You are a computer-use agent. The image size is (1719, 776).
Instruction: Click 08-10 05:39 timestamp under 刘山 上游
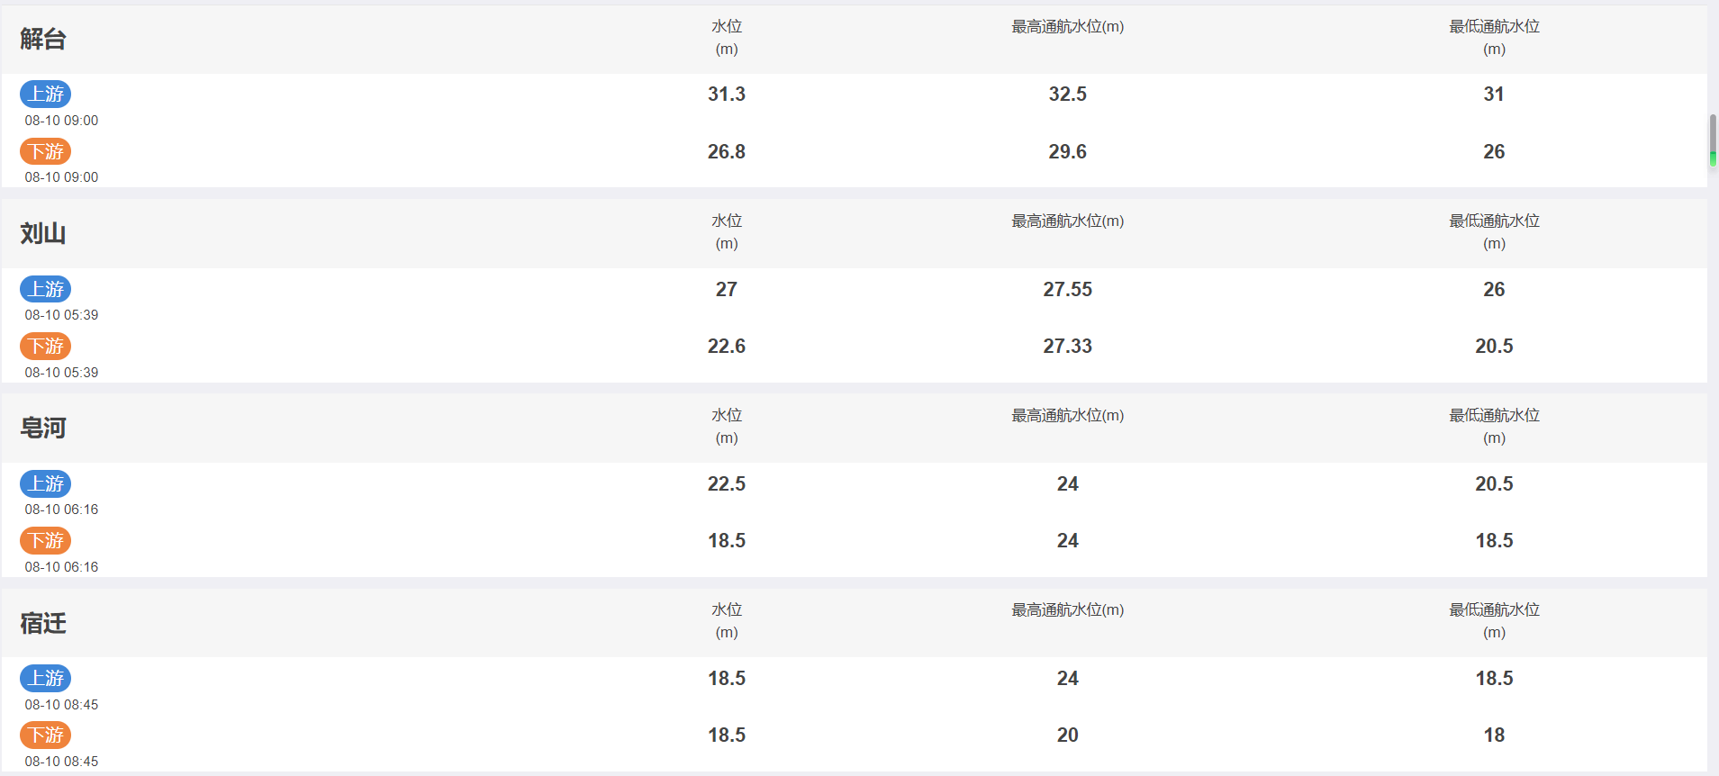point(61,315)
